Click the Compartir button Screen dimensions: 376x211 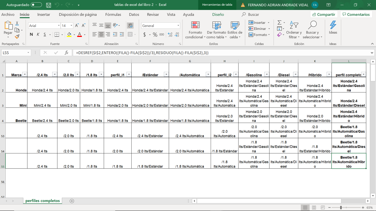[x=324, y=15]
